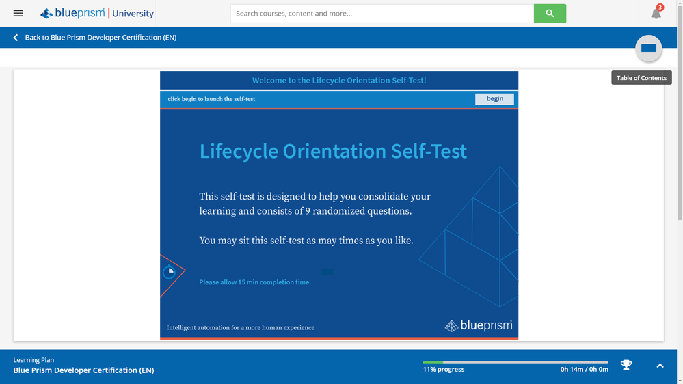Screen dimensions: 683x384
Task: Click the 'Blue Prism Developer Certification (EN)' plan title
Action: click(x=83, y=370)
